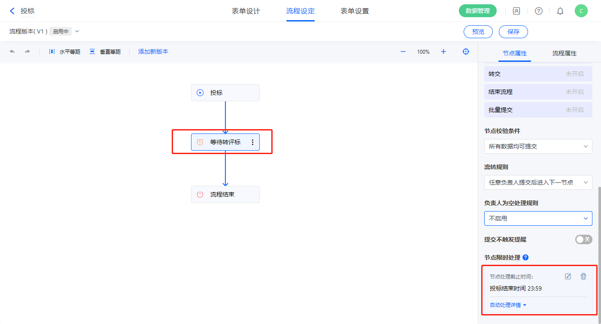601x324 pixels.
Task: Click the back arrow next to 投标
Action: coord(12,11)
